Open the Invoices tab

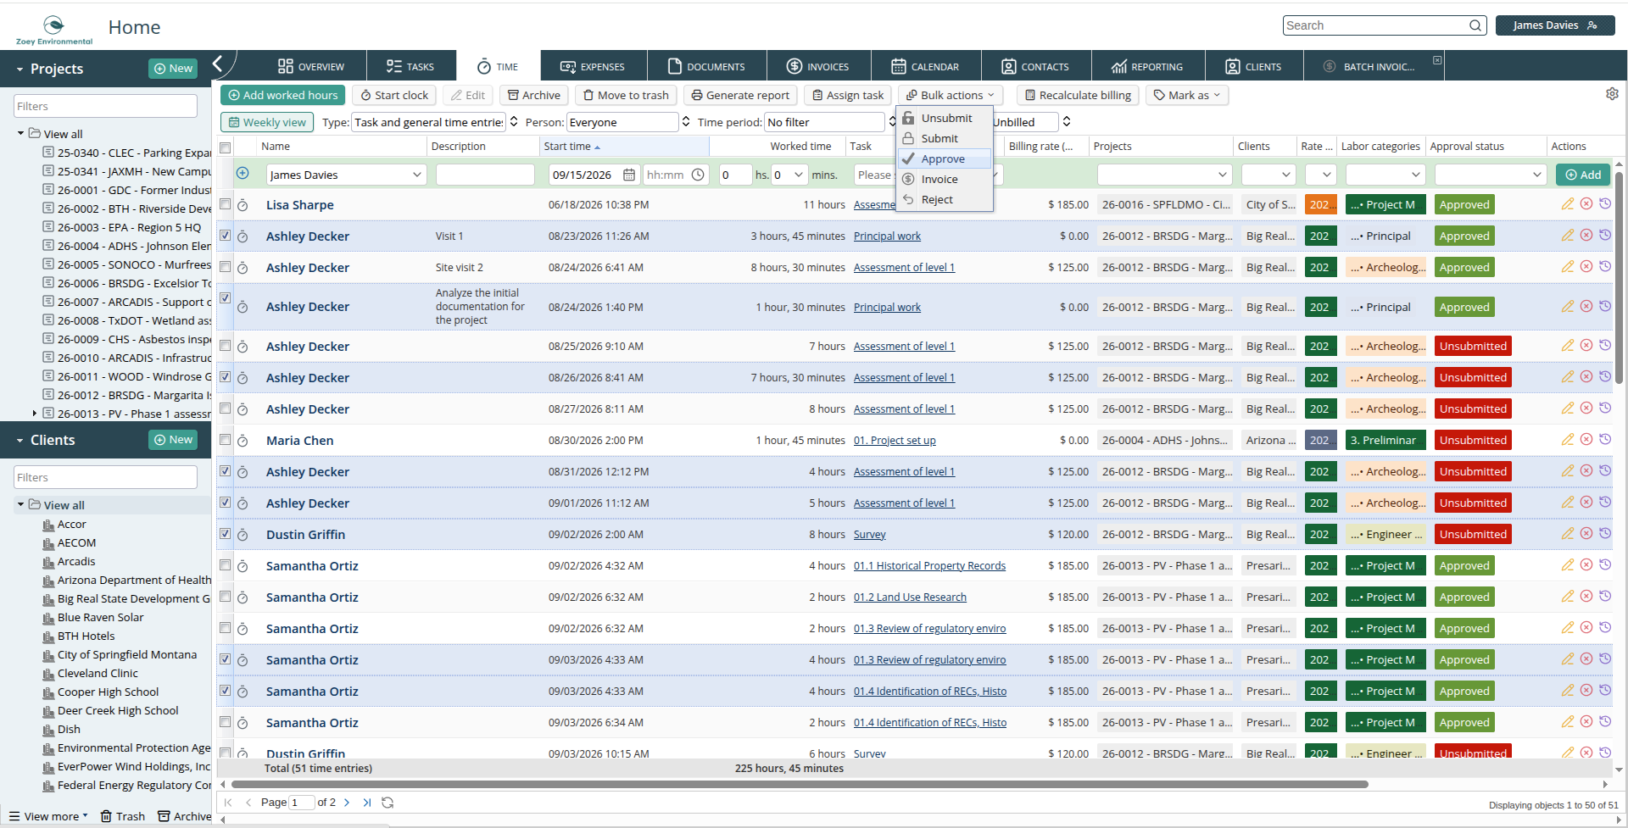point(817,66)
